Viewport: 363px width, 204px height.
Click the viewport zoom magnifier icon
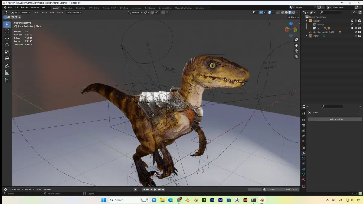(x=296, y=40)
